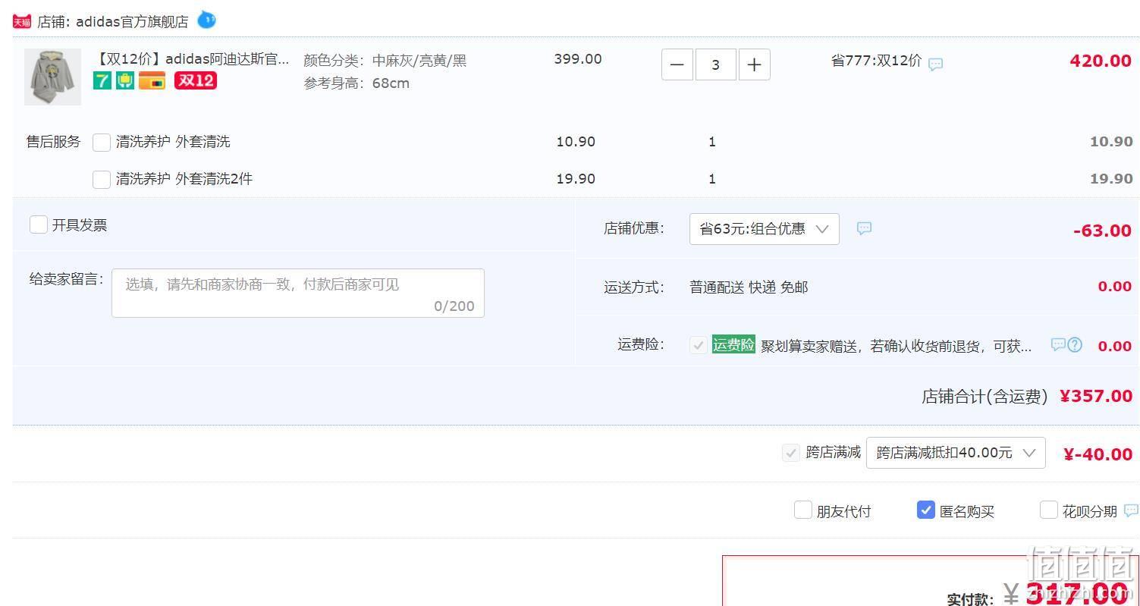This screenshot has height=606, width=1140.
Task: Click the -63.00 store discount amount
Action: (1103, 231)
